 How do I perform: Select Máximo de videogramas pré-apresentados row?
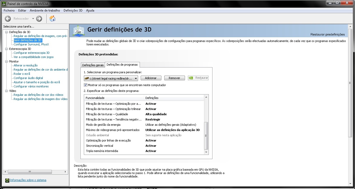pyautogui.click(x=144, y=130)
